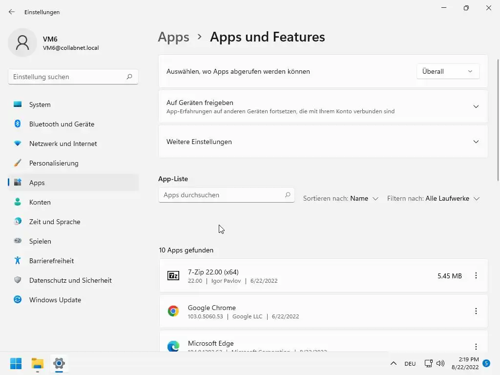500x375 pixels.
Task: Click the Google Chrome app icon
Action: click(x=173, y=311)
